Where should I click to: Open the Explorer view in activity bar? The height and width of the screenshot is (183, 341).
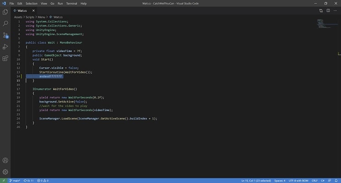(5, 12)
